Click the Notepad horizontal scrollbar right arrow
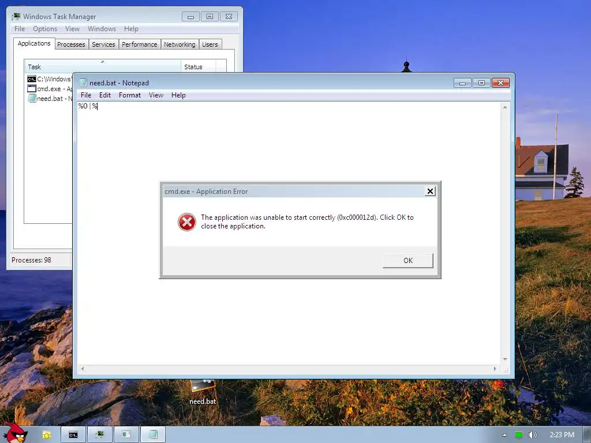Image resolution: width=591 pixels, height=443 pixels. (495, 369)
